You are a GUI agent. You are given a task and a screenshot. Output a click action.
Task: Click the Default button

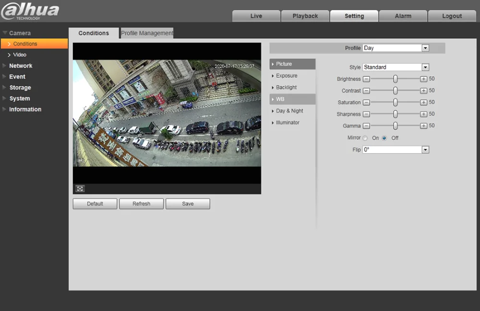tap(95, 204)
